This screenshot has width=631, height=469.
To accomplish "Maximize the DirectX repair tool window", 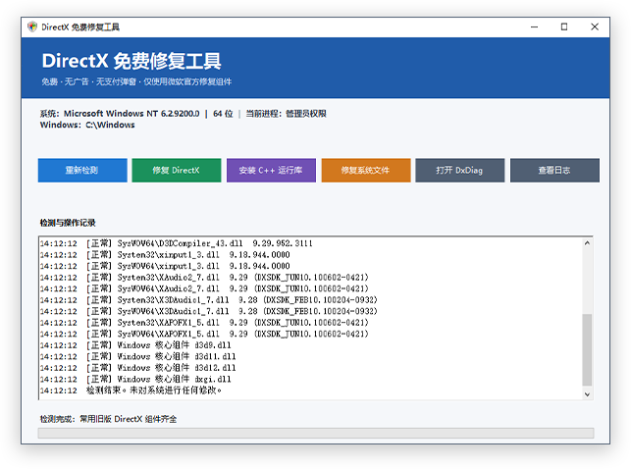I will (564, 26).
